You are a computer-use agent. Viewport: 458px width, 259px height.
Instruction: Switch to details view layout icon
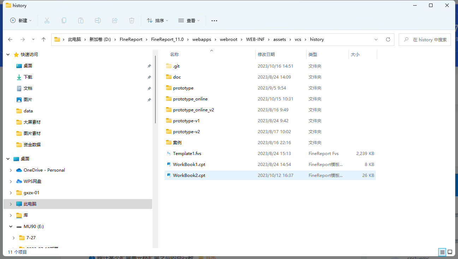pos(442,252)
